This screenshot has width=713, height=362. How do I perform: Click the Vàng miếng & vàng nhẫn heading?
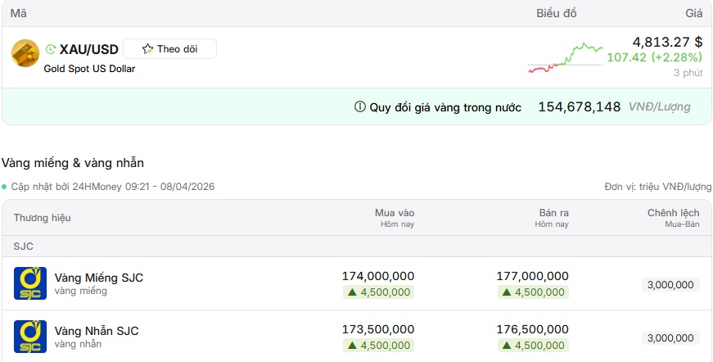[x=73, y=163]
